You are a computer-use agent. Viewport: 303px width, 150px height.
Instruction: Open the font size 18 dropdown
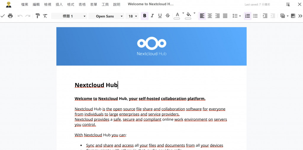[132, 16]
